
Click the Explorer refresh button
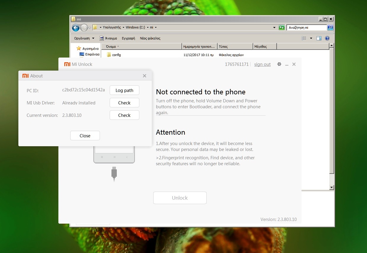pos(282,28)
